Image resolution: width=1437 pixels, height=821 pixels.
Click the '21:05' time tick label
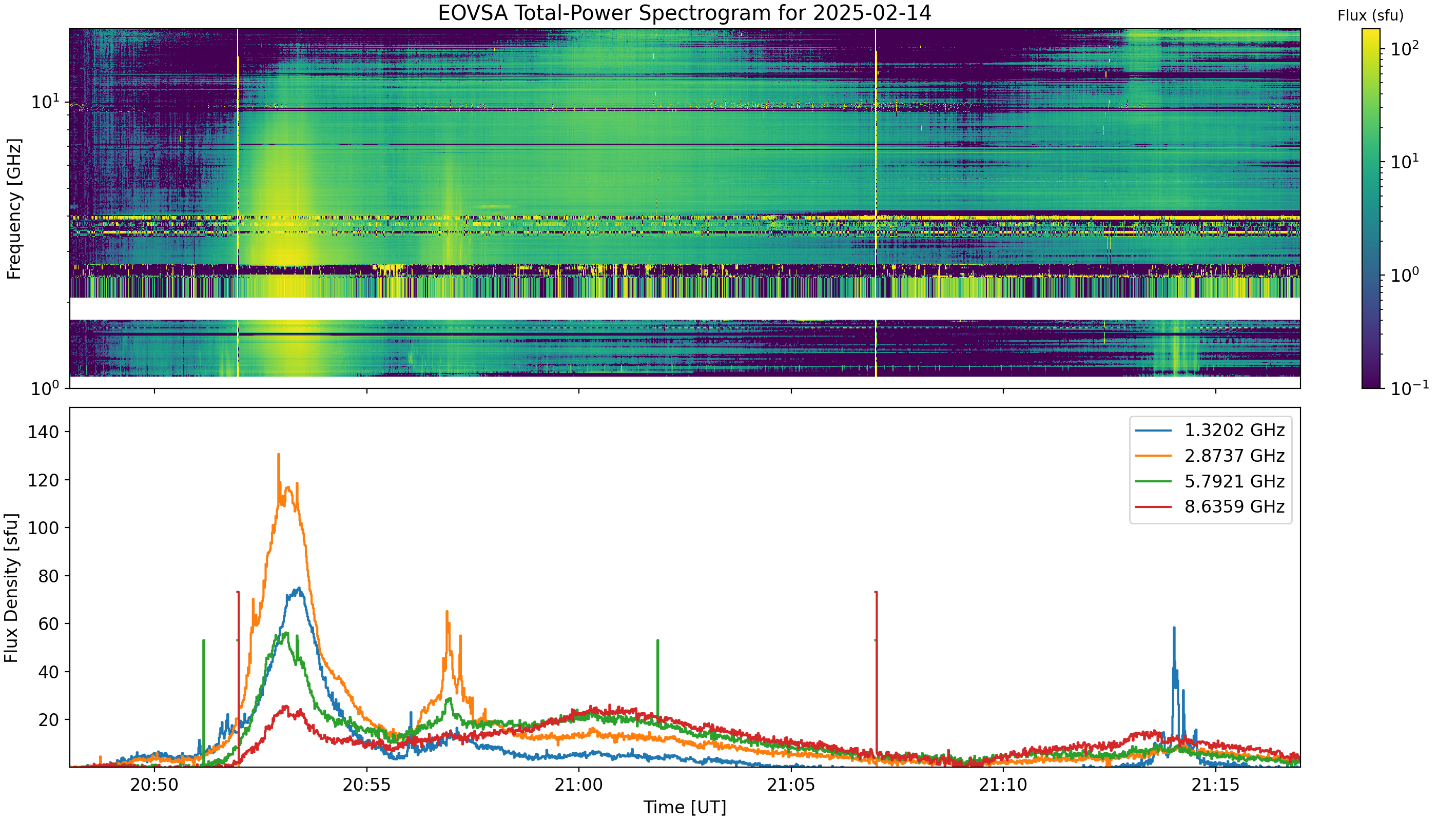pos(791,785)
